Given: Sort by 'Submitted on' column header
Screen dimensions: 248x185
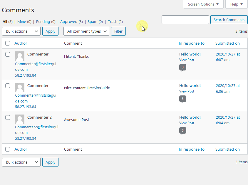Looking at the screenshot, I should pyautogui.click(x=227, y=43).
